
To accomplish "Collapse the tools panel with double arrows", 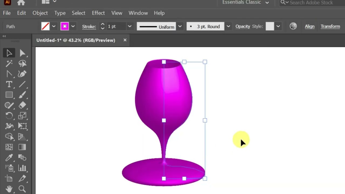I will coord(4,36).
